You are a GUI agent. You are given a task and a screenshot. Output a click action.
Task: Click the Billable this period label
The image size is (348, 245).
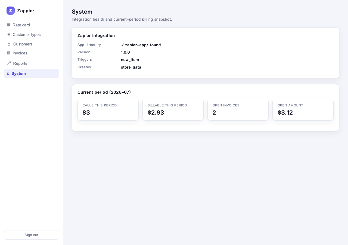point(167,105)
